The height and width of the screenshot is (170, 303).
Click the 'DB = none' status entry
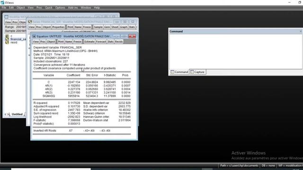[268, 166]
